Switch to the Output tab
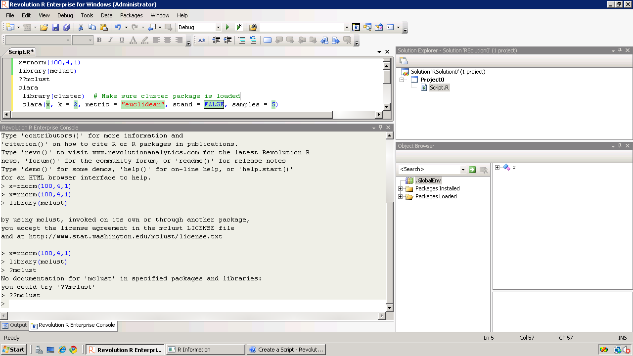633x356 pixels. click(14, 325)
